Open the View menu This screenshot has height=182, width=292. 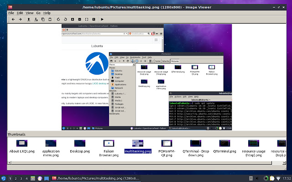29,13
